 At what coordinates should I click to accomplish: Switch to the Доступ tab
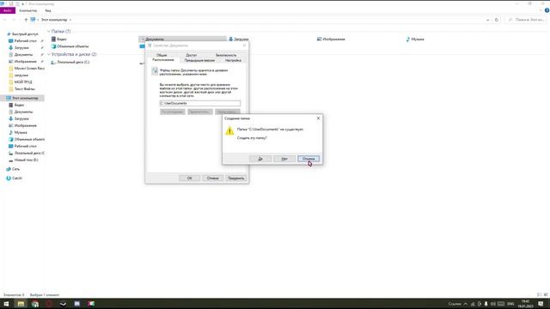click(x=191, y=55)
